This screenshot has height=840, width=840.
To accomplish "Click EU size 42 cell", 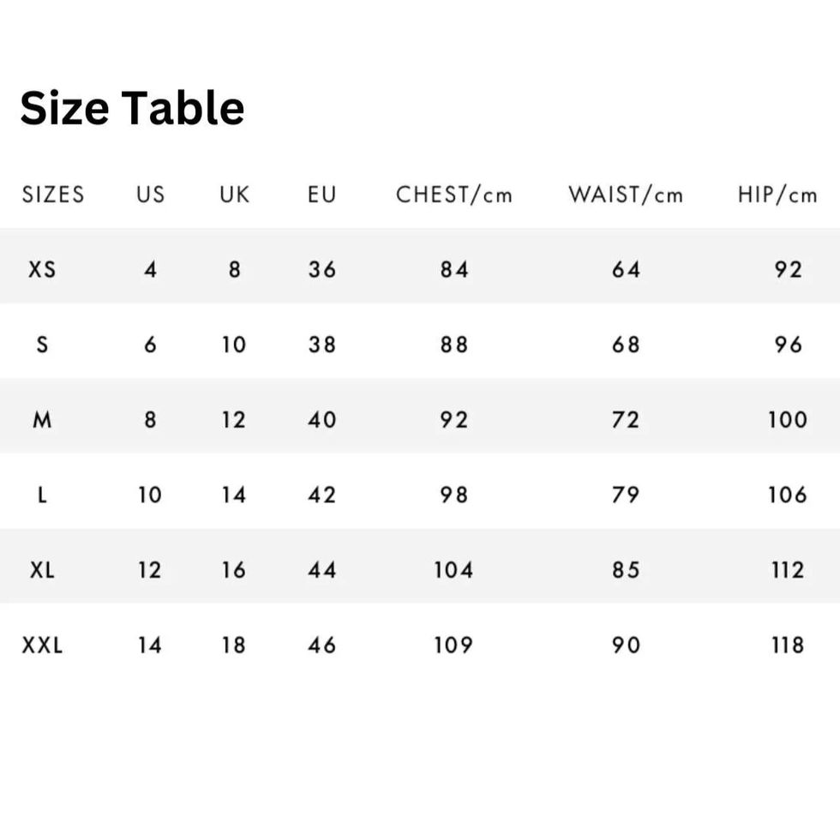I will 322,495.
